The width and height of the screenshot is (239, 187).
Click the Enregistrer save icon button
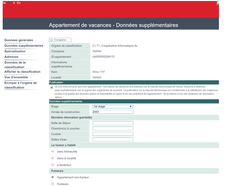[x=60, y=40]
